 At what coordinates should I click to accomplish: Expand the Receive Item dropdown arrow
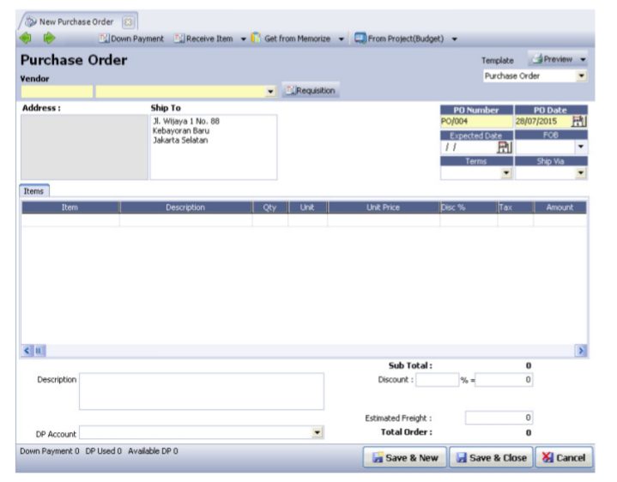[243, 39]
